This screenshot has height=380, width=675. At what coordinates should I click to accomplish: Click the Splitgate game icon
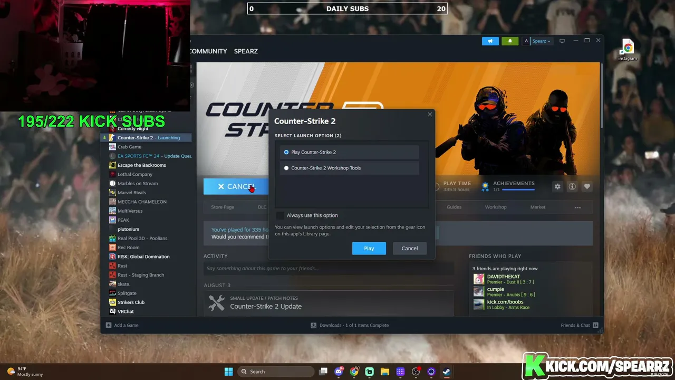[112, 293]
